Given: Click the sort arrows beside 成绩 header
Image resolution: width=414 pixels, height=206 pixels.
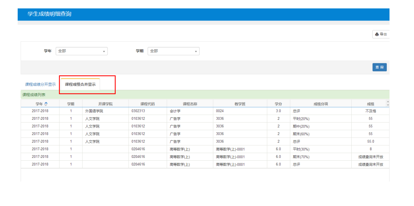Looking at the screenshot, I should 387,104.
